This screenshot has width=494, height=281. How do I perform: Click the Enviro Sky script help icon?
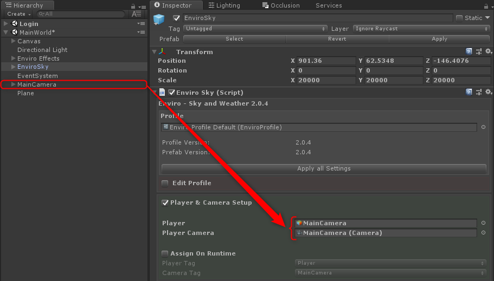point(469,93)
